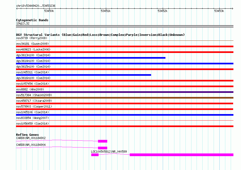Click the 53450k ruler tick label
This screenshot has height=170, width=241.
49,11
